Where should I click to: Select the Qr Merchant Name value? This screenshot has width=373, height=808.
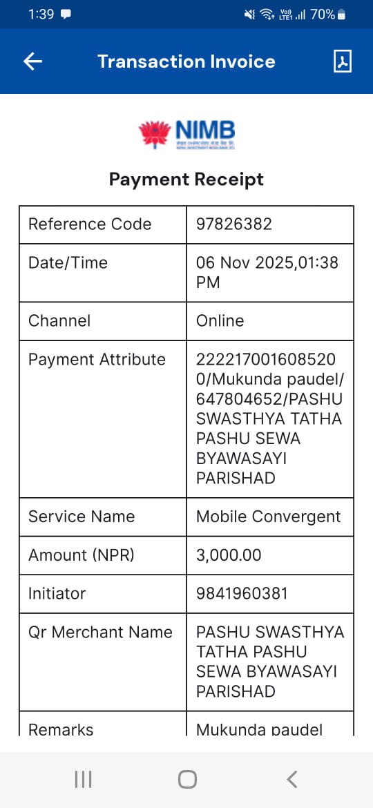(270, 662)
